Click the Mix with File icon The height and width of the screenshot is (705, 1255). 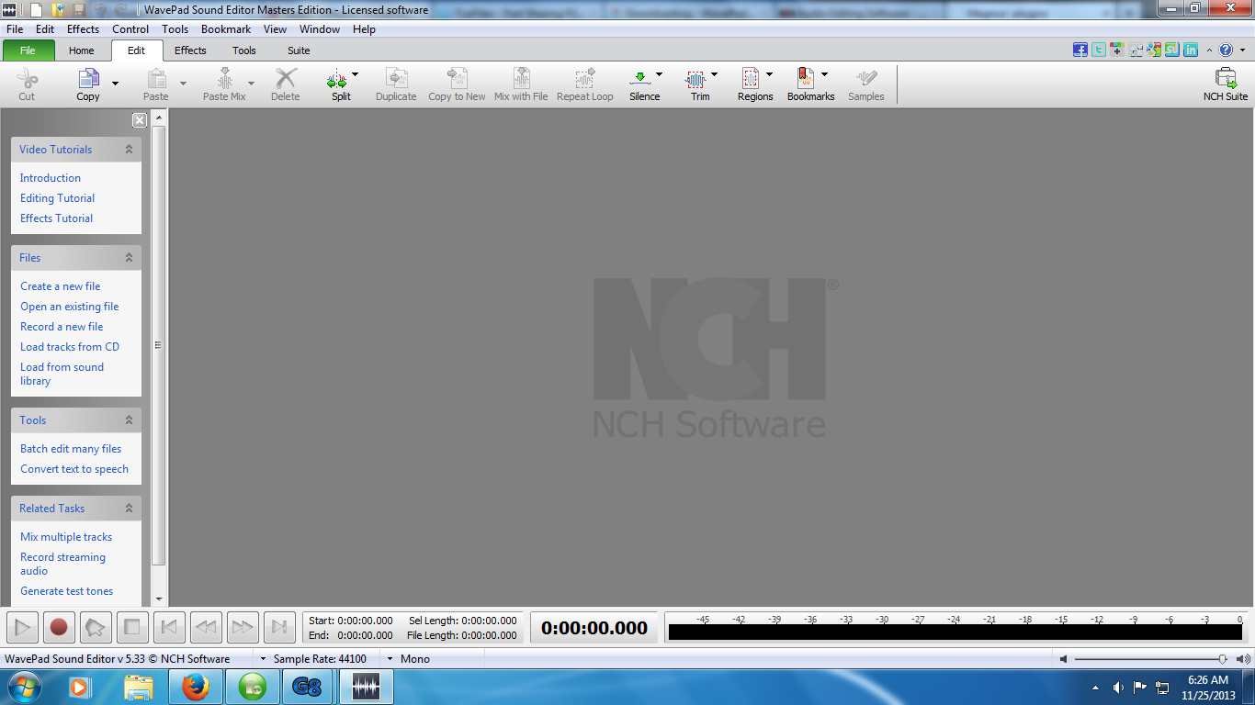point(521,79)
